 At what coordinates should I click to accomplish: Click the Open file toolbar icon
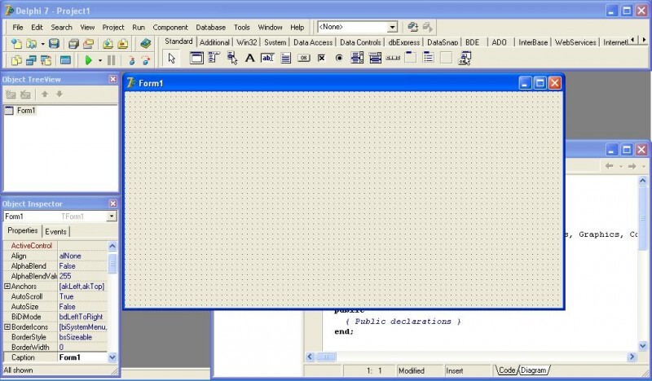point(31,43)
